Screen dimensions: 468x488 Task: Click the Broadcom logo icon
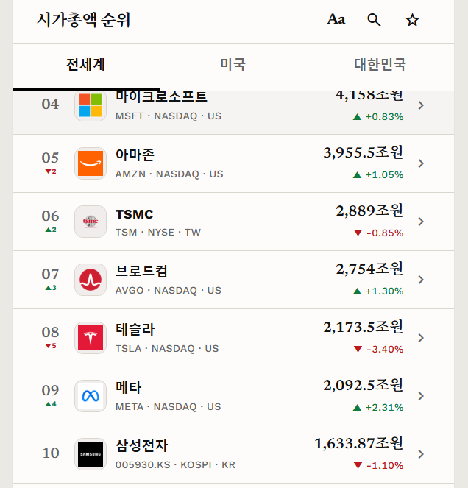click(x=91, y=280)
